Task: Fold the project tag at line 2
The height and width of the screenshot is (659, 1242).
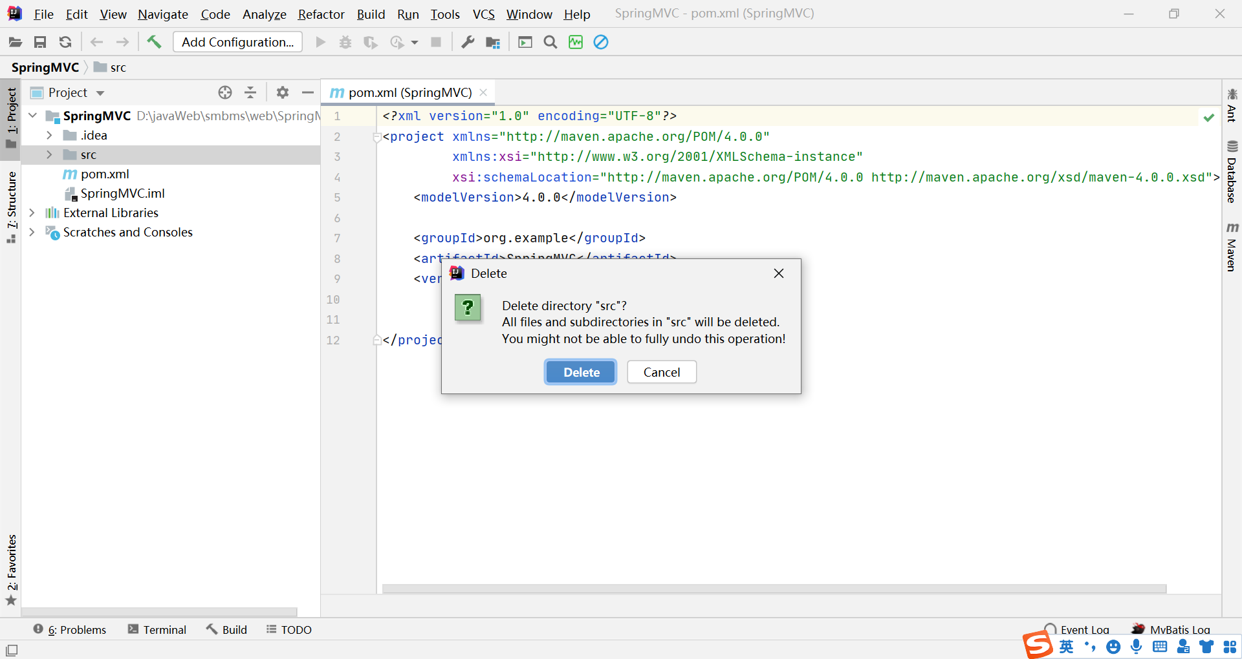Action: coord(377,137)
